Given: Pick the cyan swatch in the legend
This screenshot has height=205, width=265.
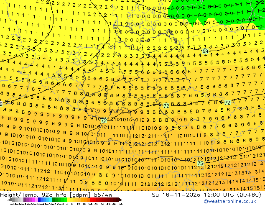Looking at the screenshot, I should (x=51, y=200).
